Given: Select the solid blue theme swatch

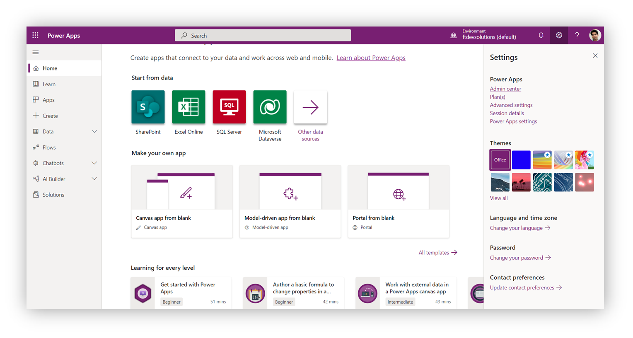Looking at the screenshot, I should click(x=521, y=160).
